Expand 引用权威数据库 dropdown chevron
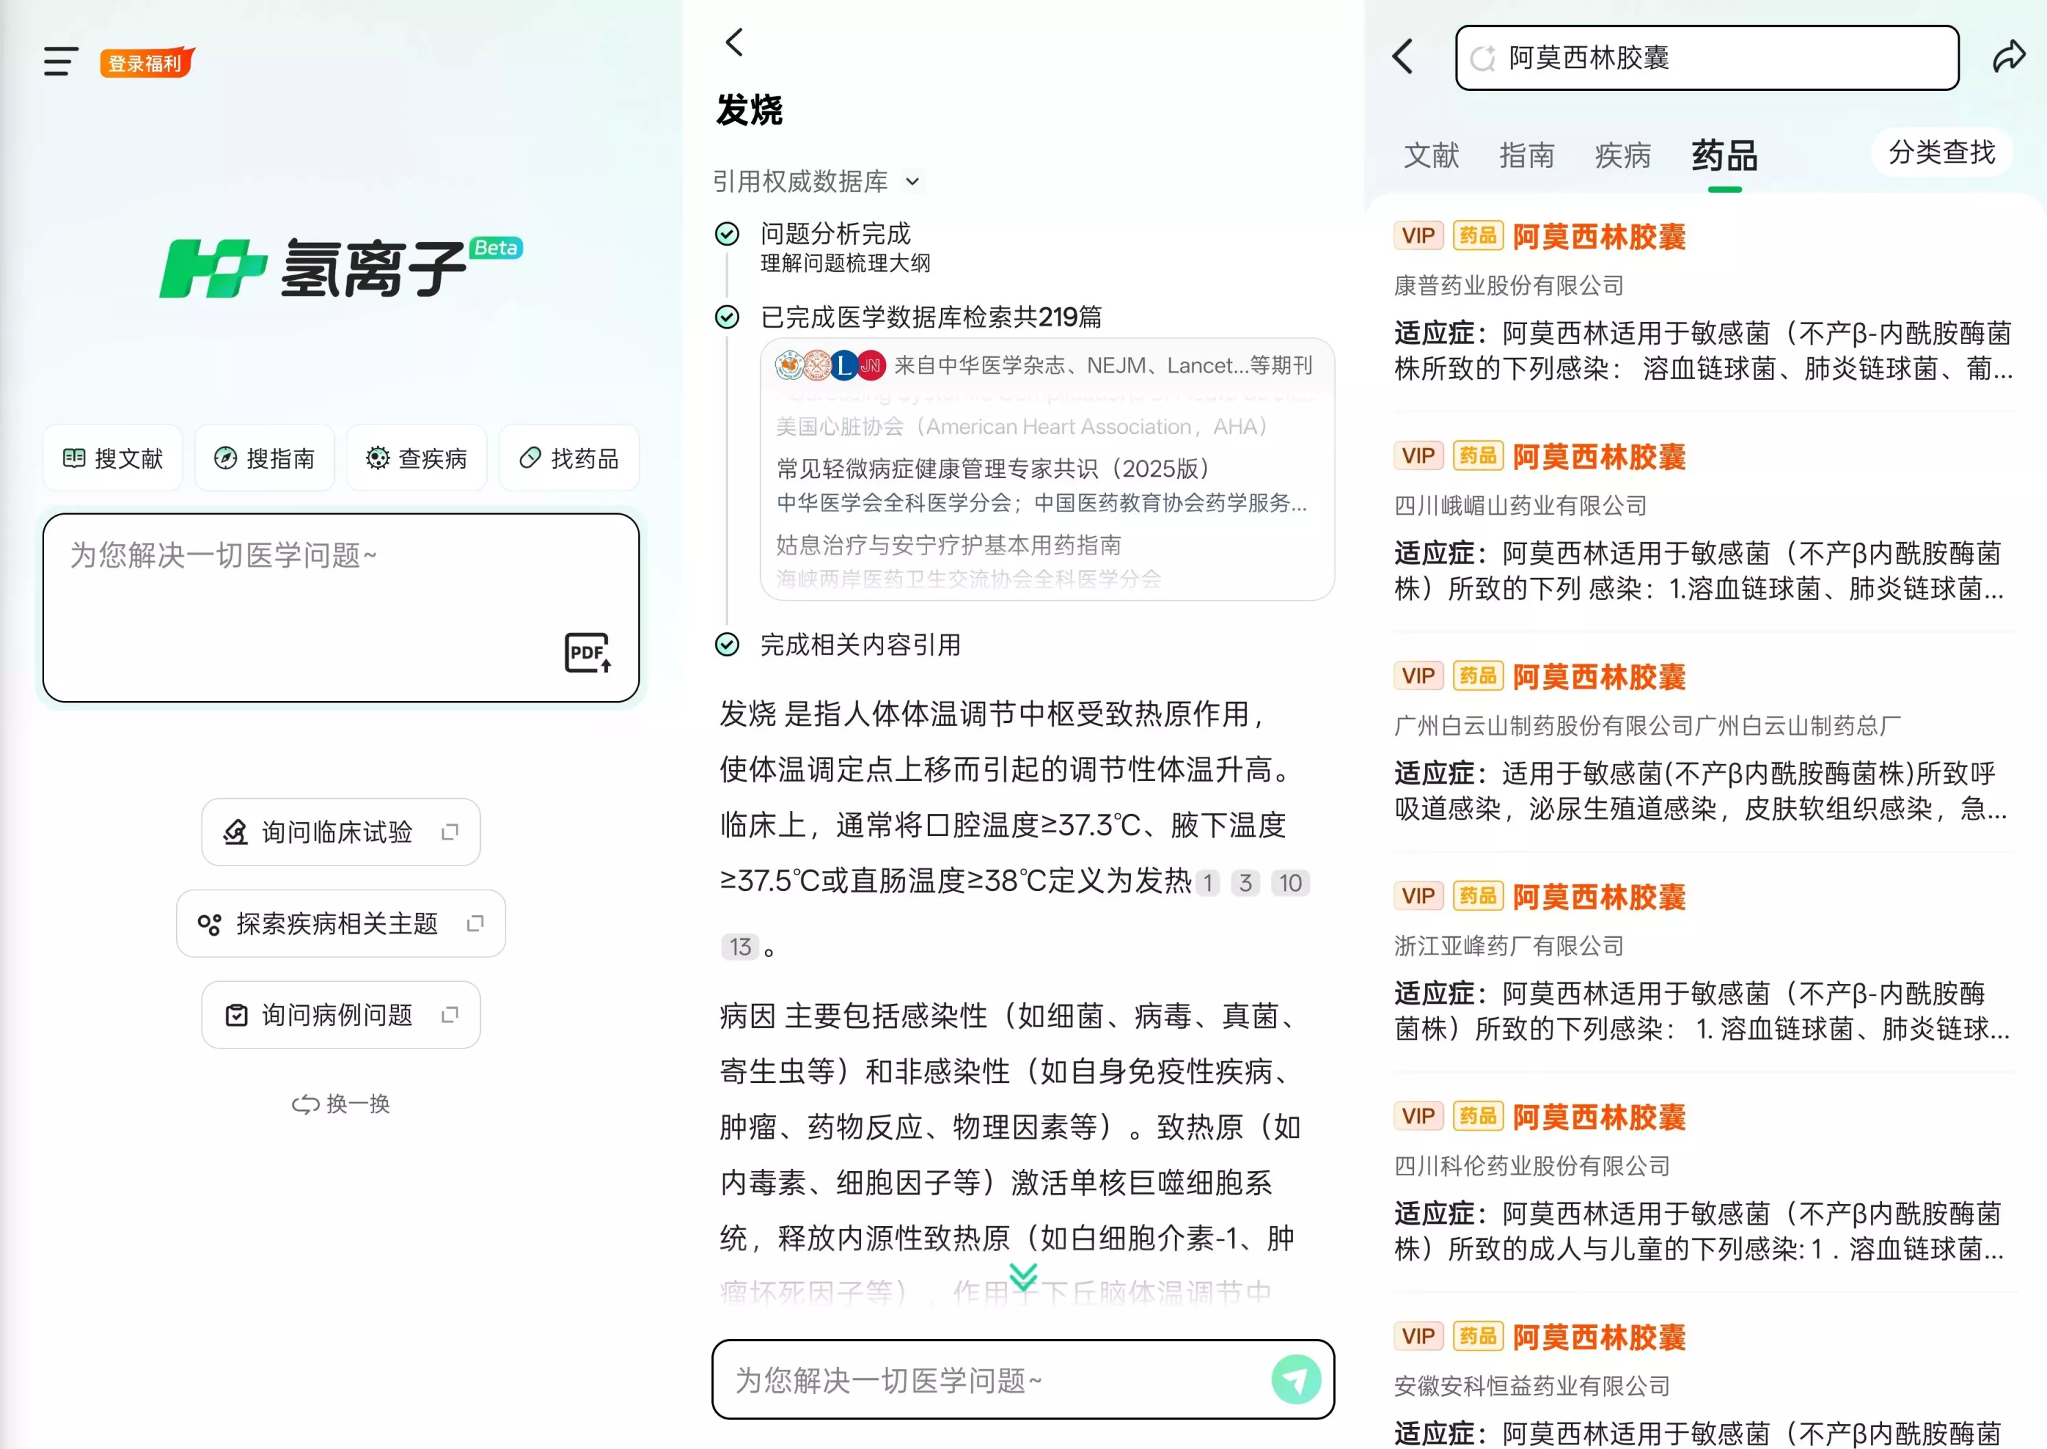The height and width of the screenshot is (1449, 2047). coord(911,181)
